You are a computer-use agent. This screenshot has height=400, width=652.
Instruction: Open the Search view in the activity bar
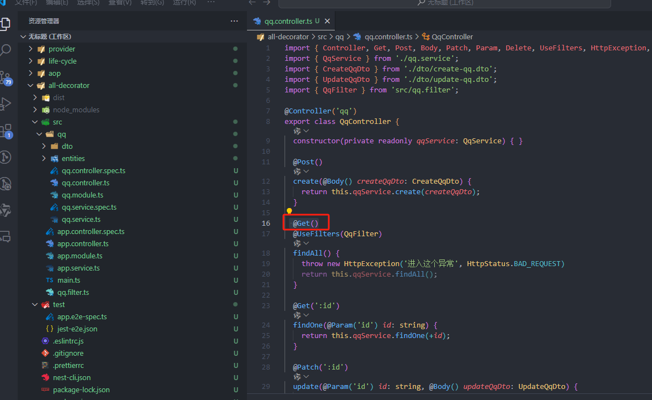[x=6, y=50]
